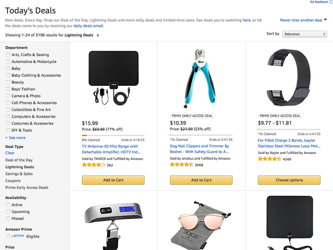
Task: Click star rating of Fitbit Charge 2 Bands
Action: pyautogui.click(x=269, y=159)
